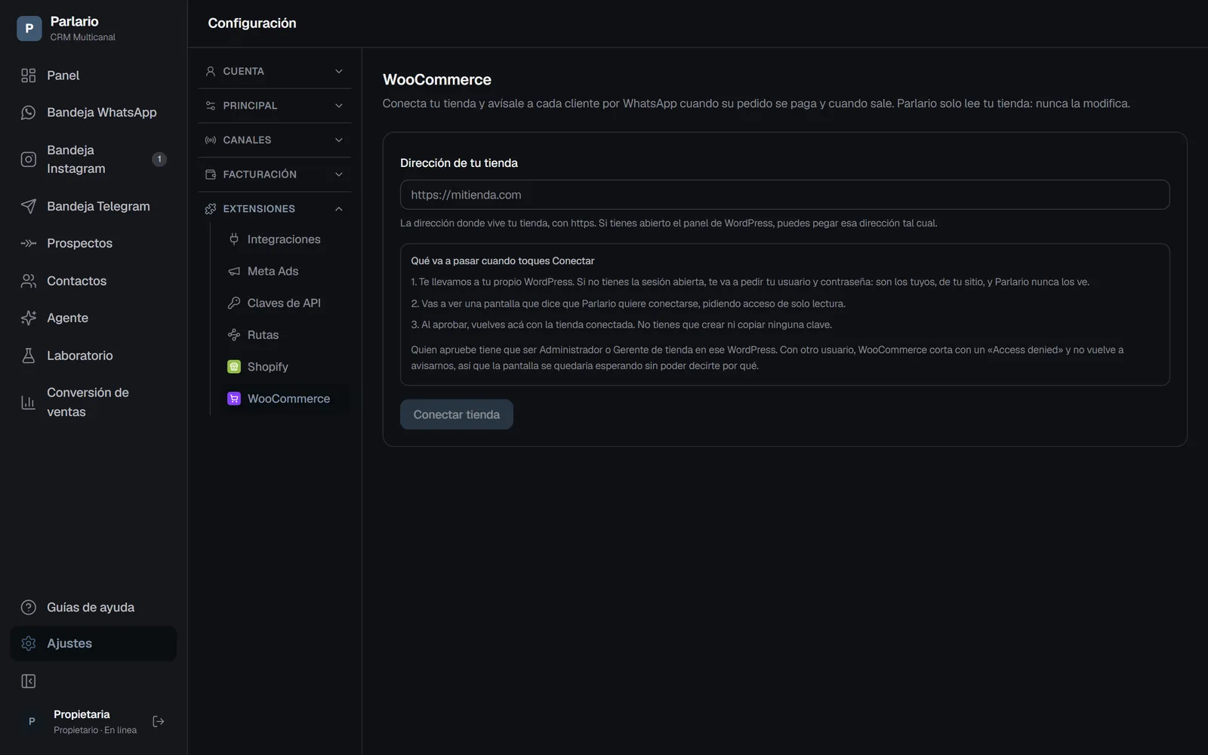Viewport: 1208px width, 755px height.
Task: Click the Guías de ayuda question icon
Action: pyautogui.click(x=29, y=607)
